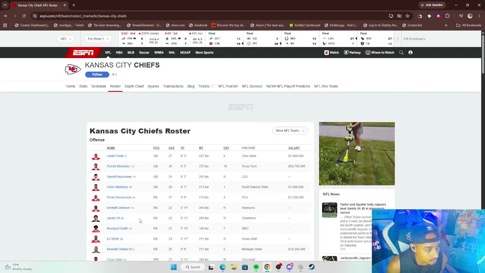Open the All Bookmarks folder

point(469,25)
